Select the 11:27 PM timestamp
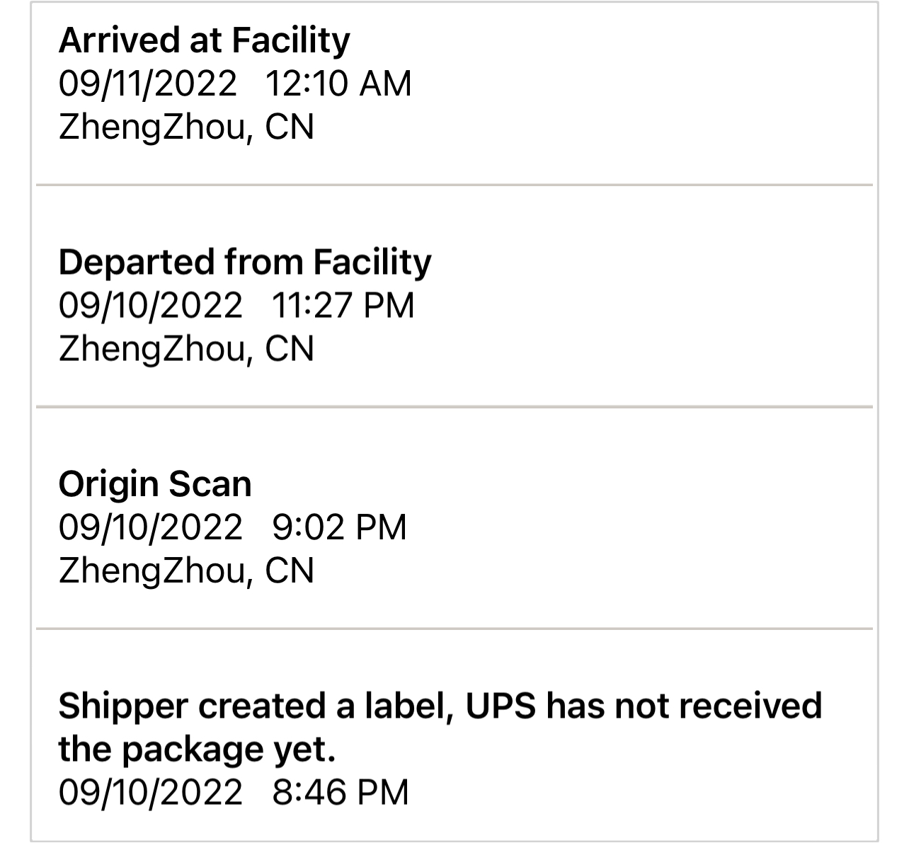Viewport: 909px width, 843px height. click(343, 305)
